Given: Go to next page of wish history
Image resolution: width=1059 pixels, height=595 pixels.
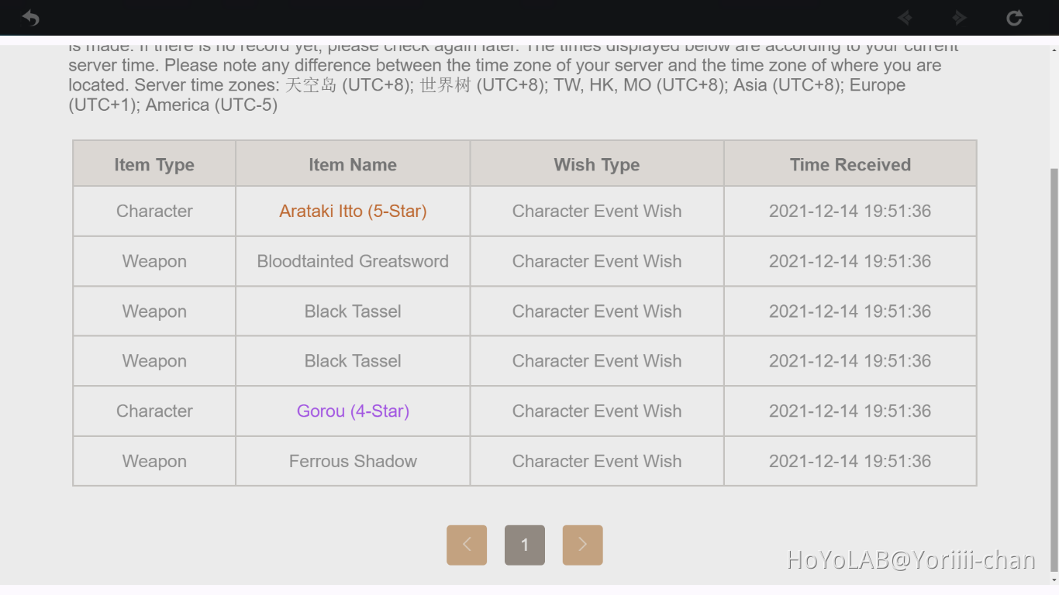Looking at the screenshot, I should point(582,545).
